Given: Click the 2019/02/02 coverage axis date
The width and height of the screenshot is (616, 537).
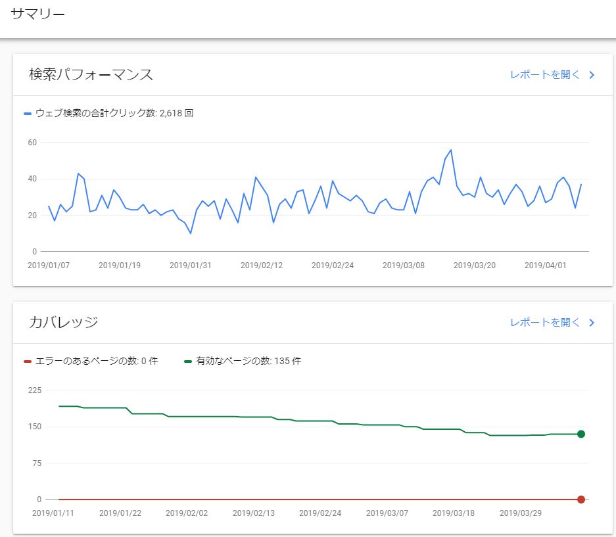Looking at the screenshot, I should click(x=187, y=513).
